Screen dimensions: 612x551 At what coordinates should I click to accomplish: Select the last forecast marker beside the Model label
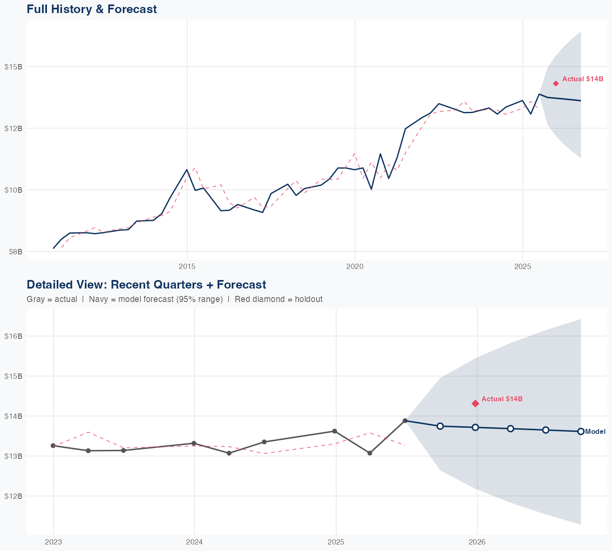(x=581, y=431)
